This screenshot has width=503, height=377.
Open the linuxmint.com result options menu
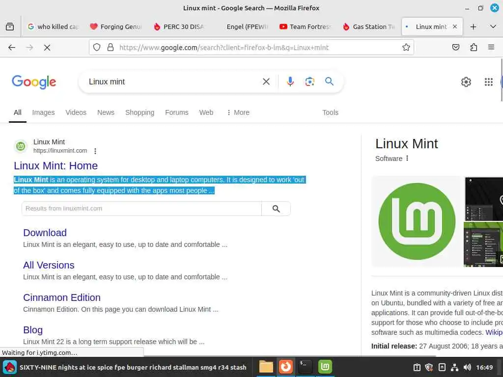(95, 151)
